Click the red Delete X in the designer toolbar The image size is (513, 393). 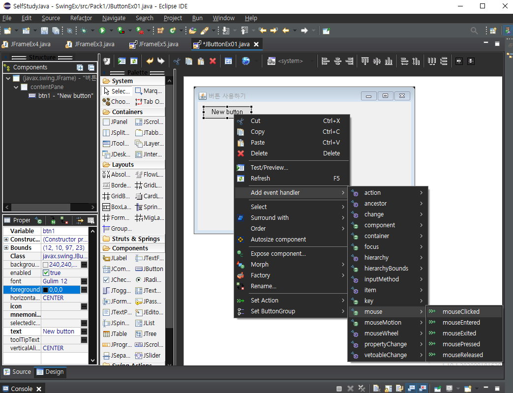[x=212, y=61]
